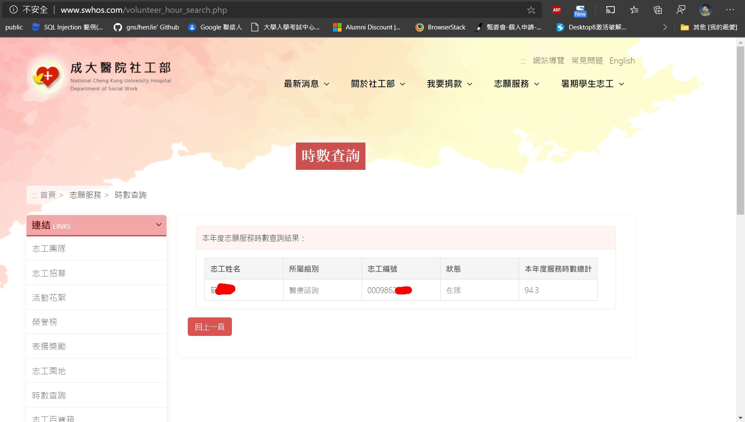This screenshot has width=745, height=422.
Task: Go to 首頁 in breadcrumb
Action: coord(48,195)
